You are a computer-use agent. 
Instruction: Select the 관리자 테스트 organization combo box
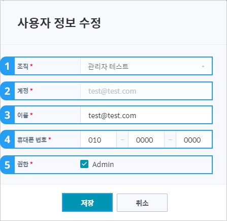coord(146,66)
